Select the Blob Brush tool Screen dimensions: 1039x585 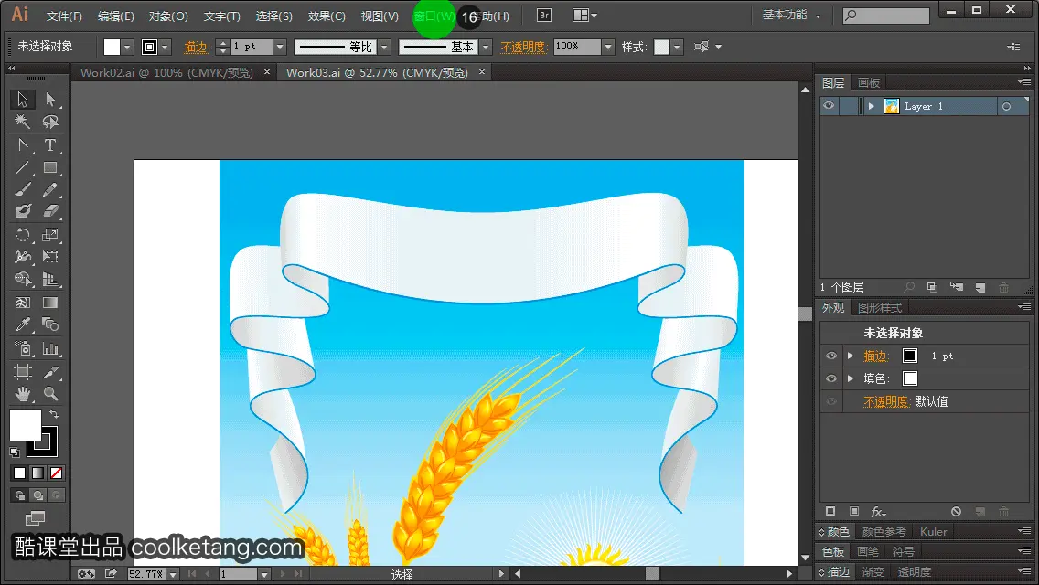(x=23, y=211)
